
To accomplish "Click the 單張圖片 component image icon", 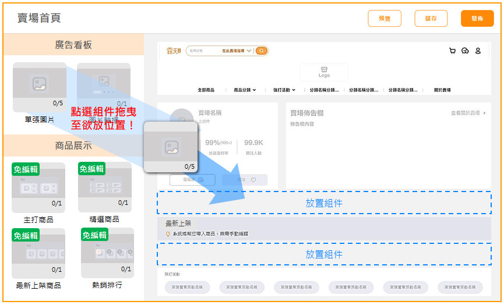I will tap(39, 84).
